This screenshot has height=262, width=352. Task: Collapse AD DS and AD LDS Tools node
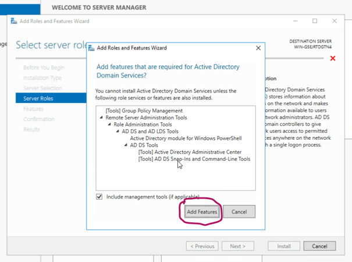[117, 131]
